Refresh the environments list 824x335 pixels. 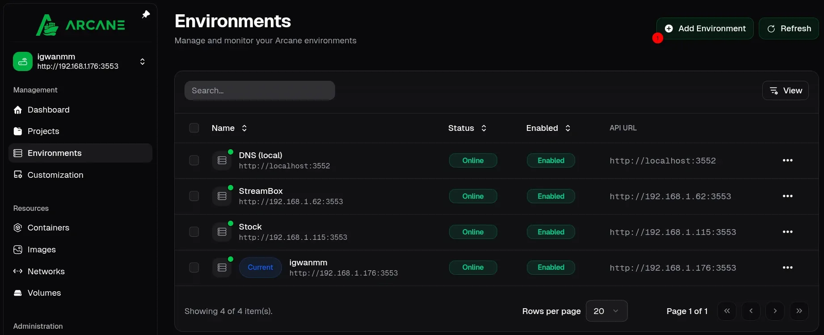pos(789,29)
